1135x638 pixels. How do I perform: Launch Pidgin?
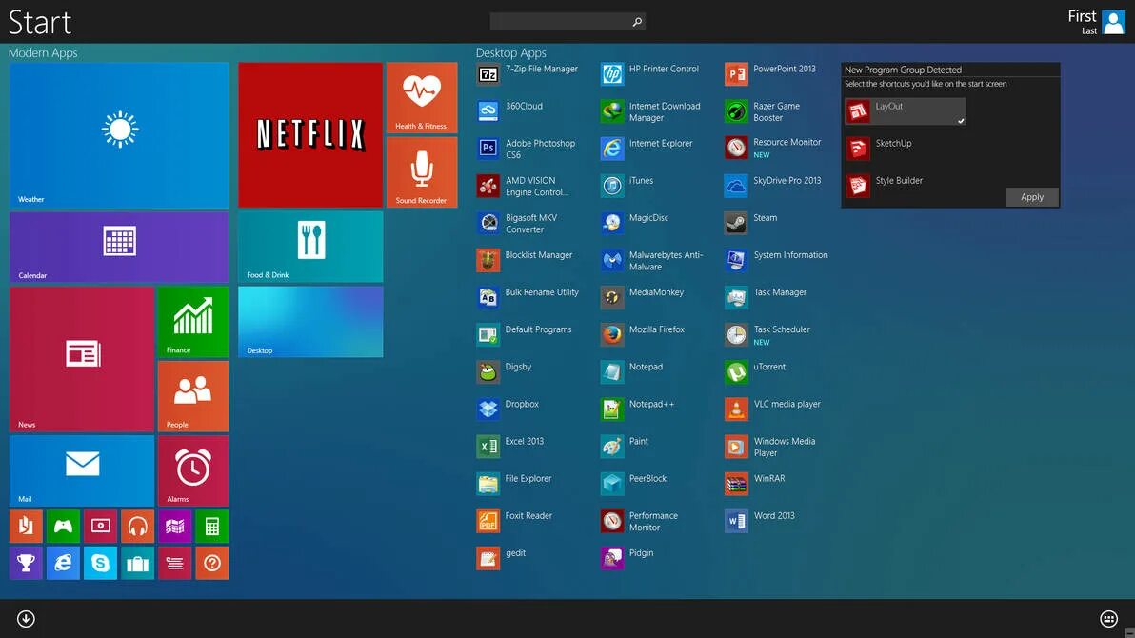click(x=628, y=558)
